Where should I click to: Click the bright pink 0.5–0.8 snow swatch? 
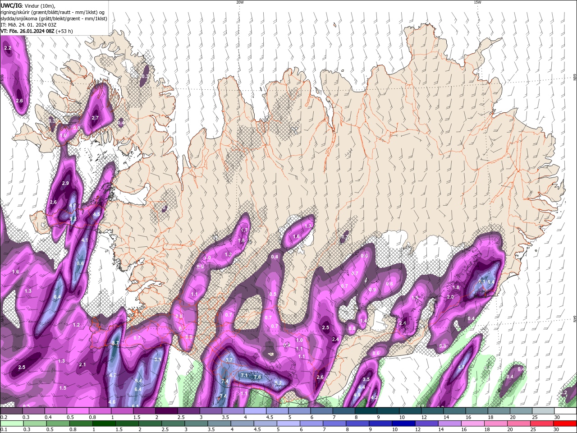(78, 411)
